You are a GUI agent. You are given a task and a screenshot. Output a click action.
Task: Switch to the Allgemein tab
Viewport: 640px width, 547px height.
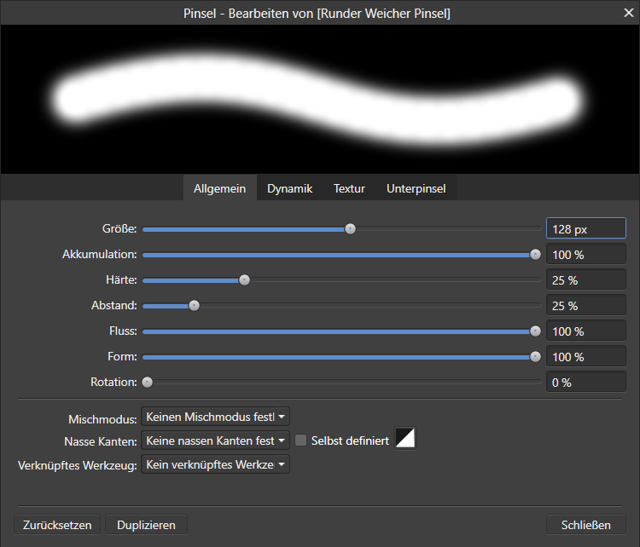219,188
